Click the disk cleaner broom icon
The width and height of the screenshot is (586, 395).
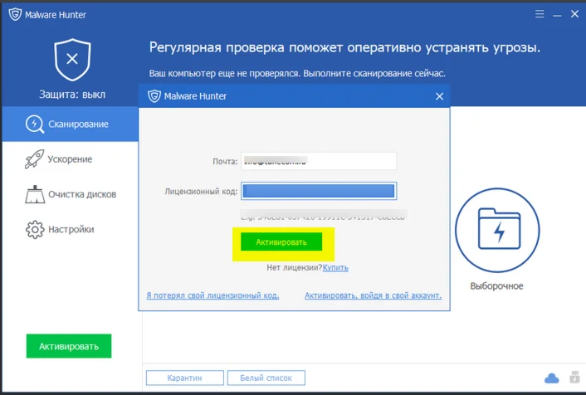35,194
